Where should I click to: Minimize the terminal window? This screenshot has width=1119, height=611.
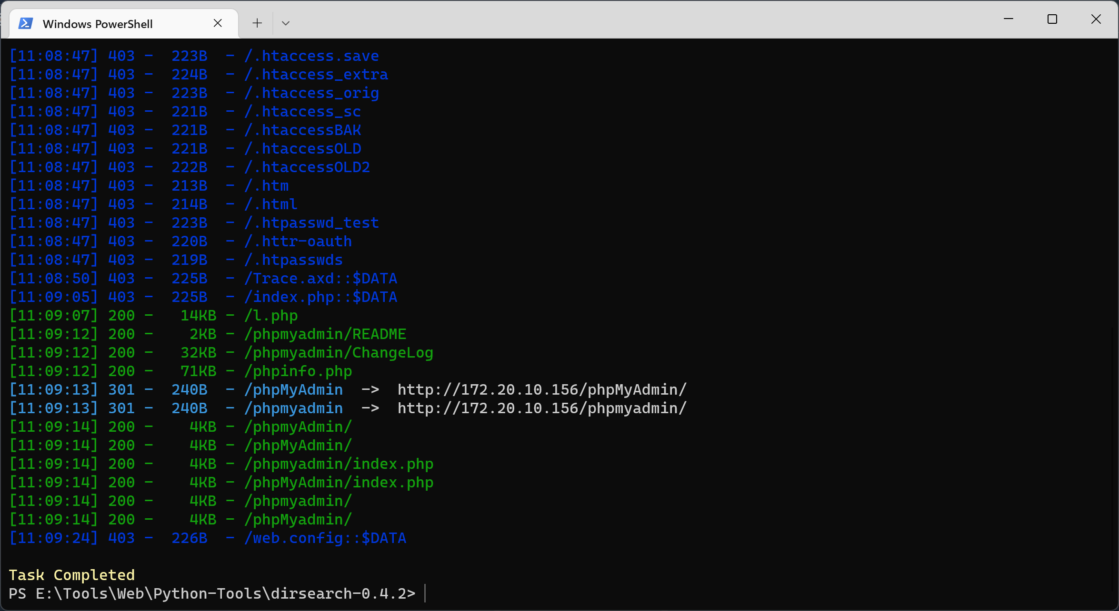click(1008, 19)
